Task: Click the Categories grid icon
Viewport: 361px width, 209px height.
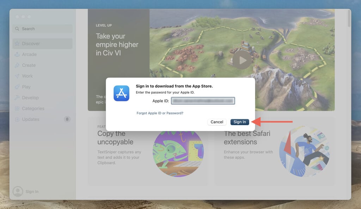Action: [17, 109]
